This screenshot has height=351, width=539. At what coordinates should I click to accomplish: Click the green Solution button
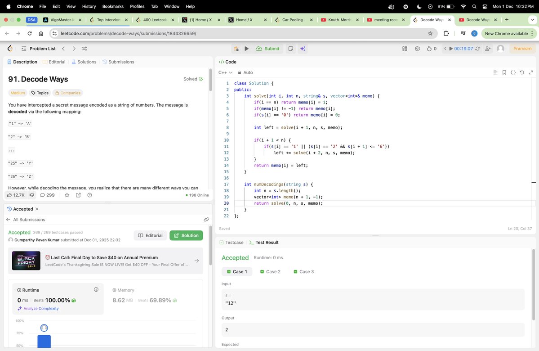click(x=186, y=235)
